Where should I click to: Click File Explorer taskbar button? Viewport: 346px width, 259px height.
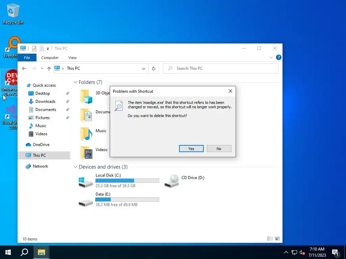pos(41,252)
